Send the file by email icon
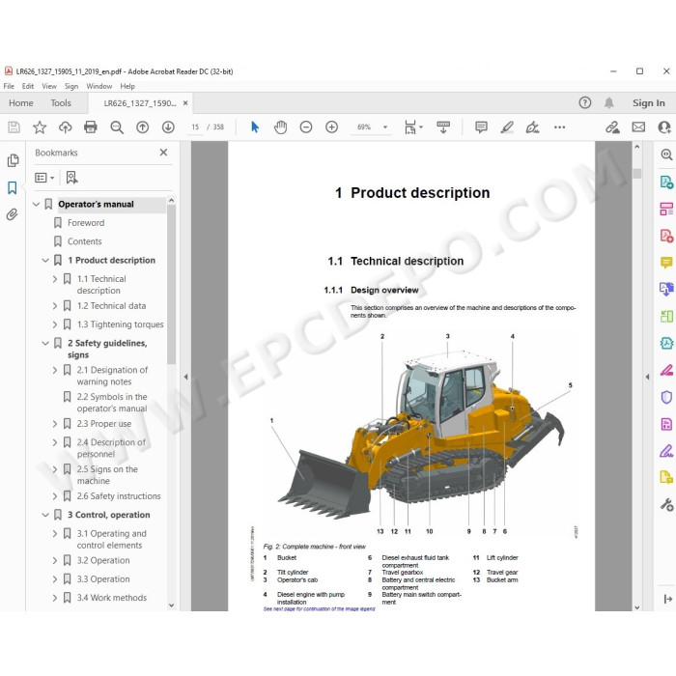The width and height of the screenshot is (676, 676). click(x=638, y=127)
